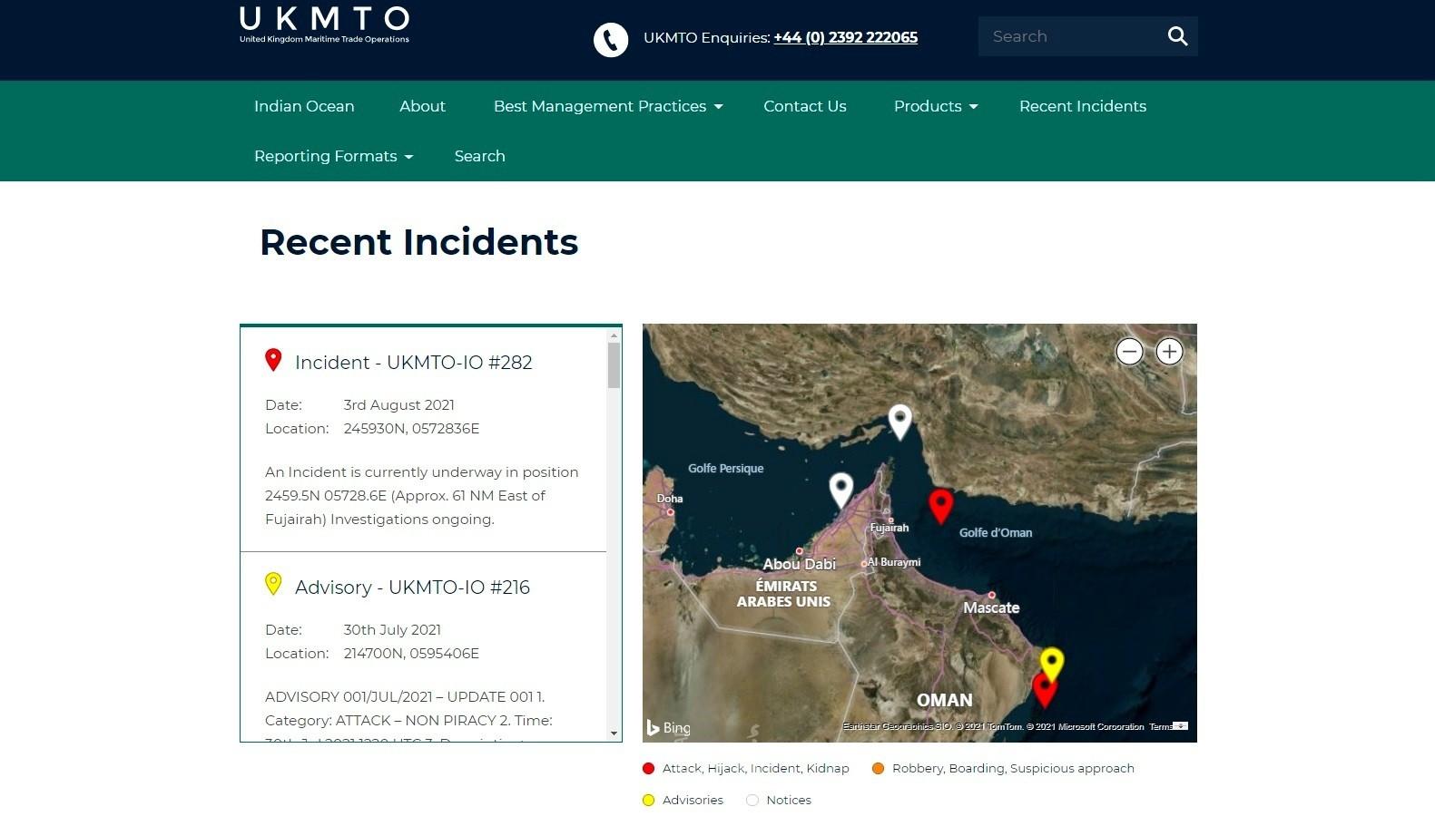Click the Mascate label on map
The height and width of the screenshot is (816, 1435).
pos(991,607)
